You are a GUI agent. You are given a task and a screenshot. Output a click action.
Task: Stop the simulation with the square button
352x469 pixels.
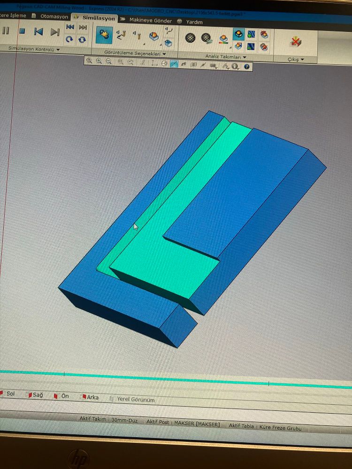coord(22,31)
